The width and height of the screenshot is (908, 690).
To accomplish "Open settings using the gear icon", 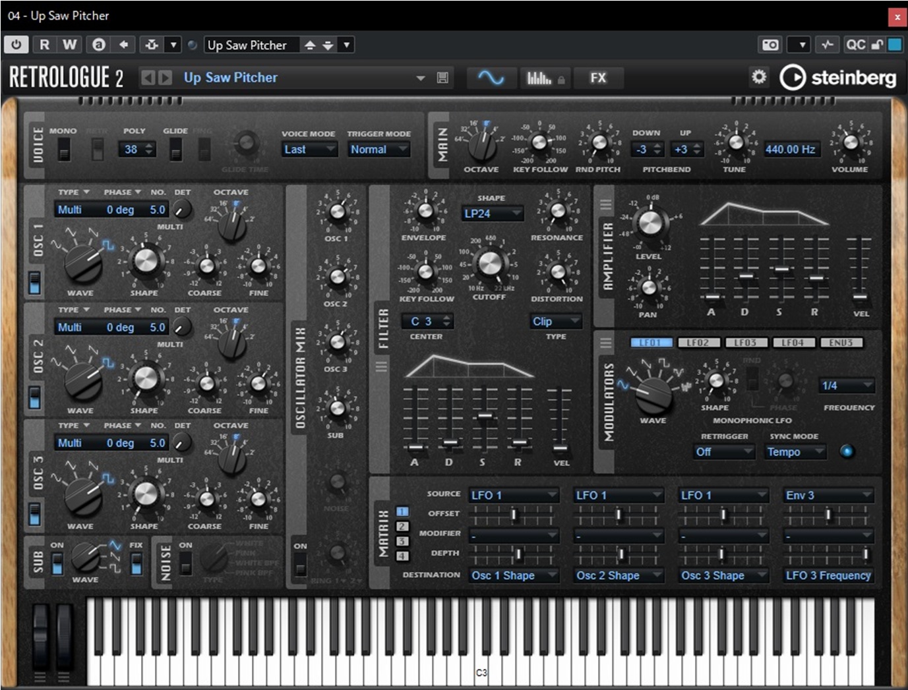I will tap(759, 77).
